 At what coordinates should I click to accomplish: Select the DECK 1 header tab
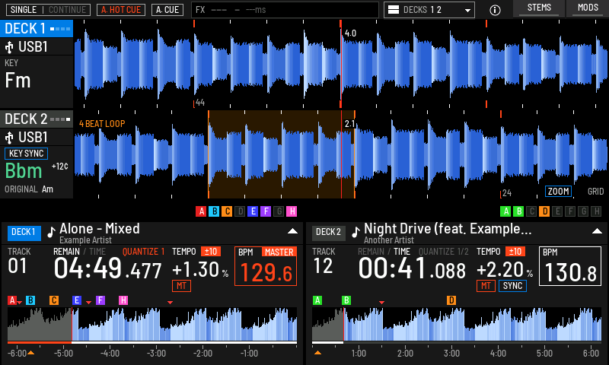pyautogui.click(x=37, y=29)
